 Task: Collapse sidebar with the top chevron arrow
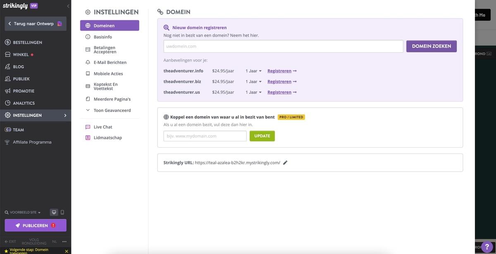point(68,6)
